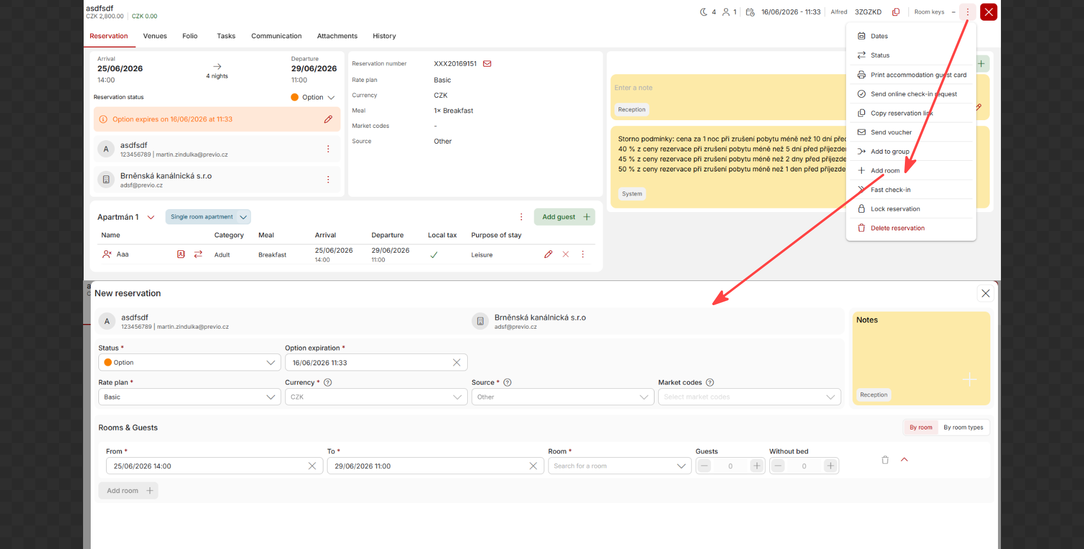The height and width of the screenshot is (549, 1084).
Task: Choose Fast check-in menu item
Action: (911, 190)
